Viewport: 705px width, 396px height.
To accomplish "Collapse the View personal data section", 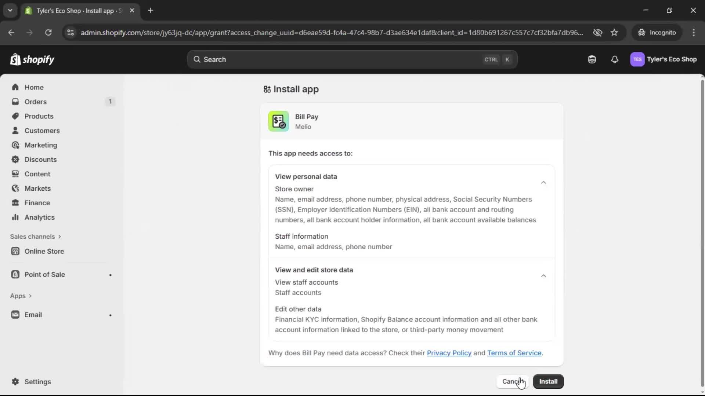I will [543, 182].
